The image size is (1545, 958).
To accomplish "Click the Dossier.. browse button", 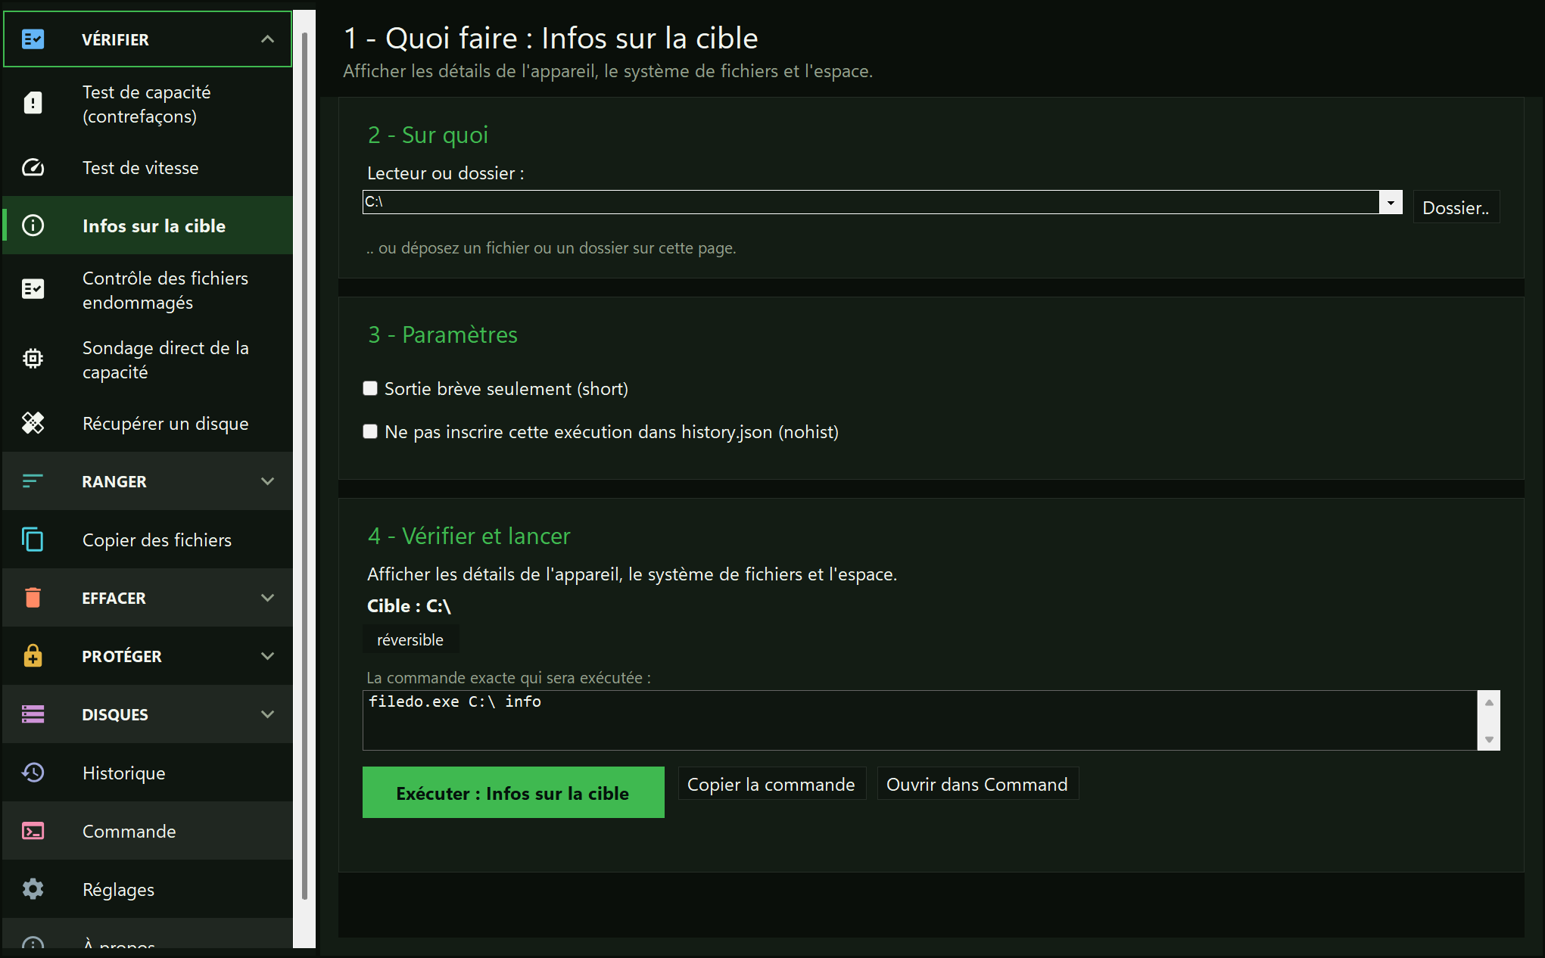I will [x=1456, y=207].
